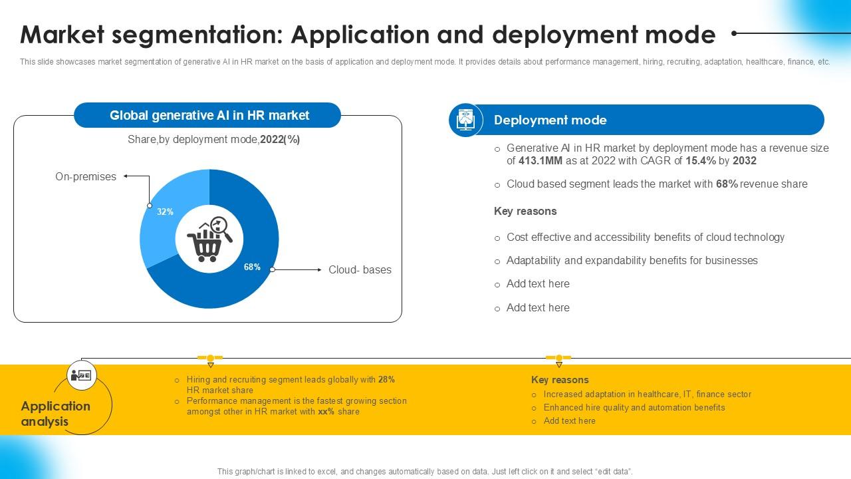Select the deployment mode code-screen icon
The image size is (851, 479).
pyautogui.click(x=465, y=120)
